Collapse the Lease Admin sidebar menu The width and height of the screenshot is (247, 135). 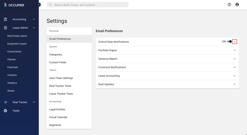[34, 28]
